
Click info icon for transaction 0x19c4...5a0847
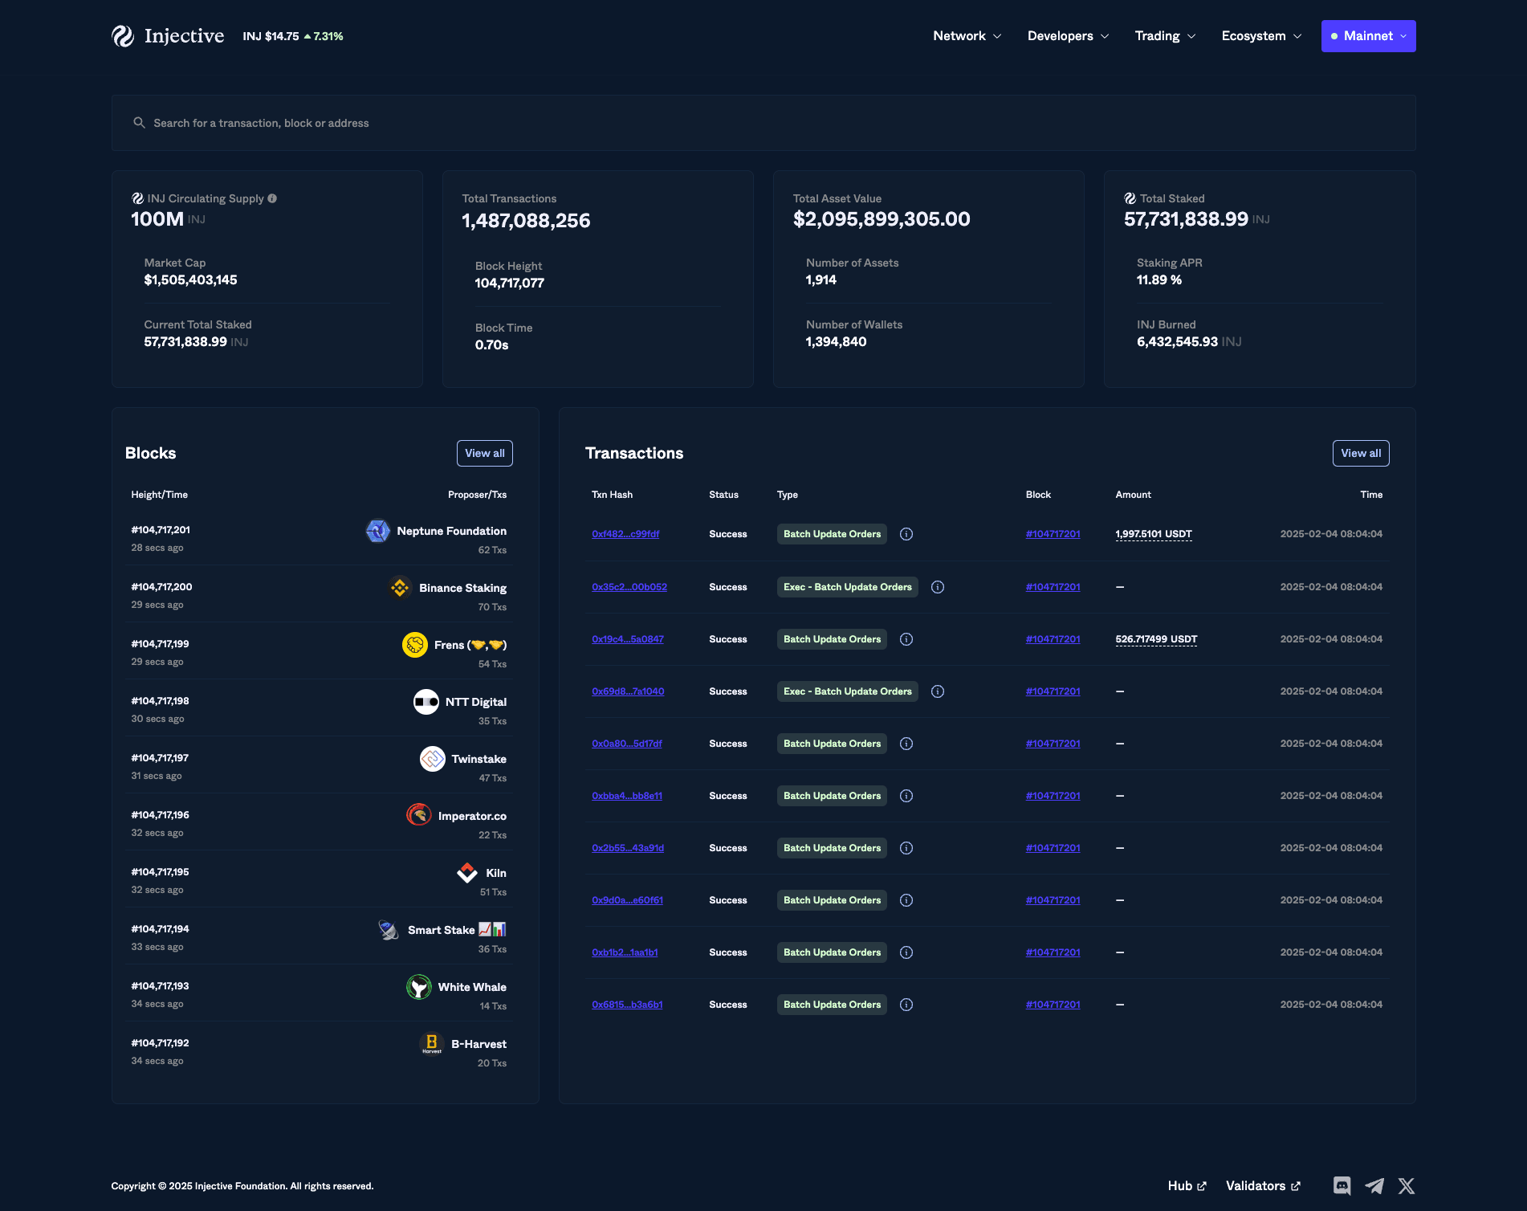click(x=906, y=639)
